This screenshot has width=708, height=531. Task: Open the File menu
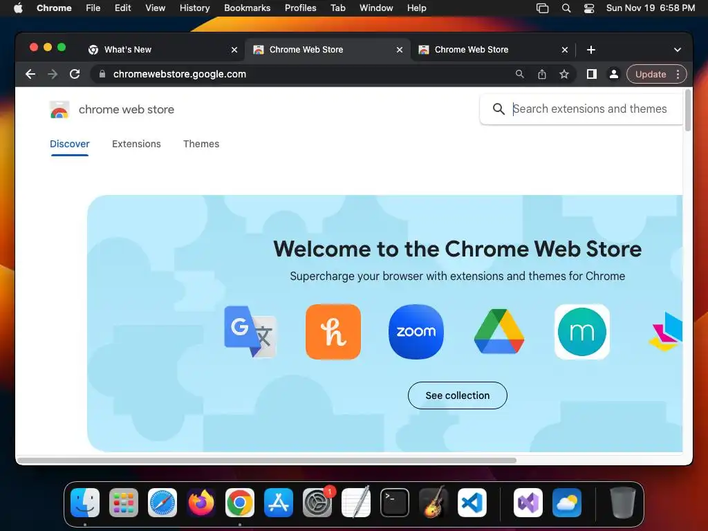pos(93,8)
